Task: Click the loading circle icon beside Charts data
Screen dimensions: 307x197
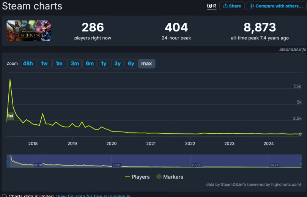Action: (4, 195)
